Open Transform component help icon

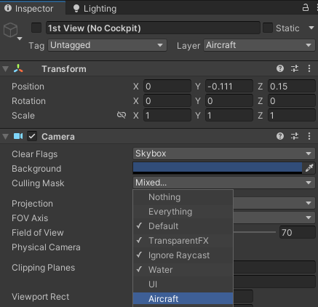tap(280, 68)
